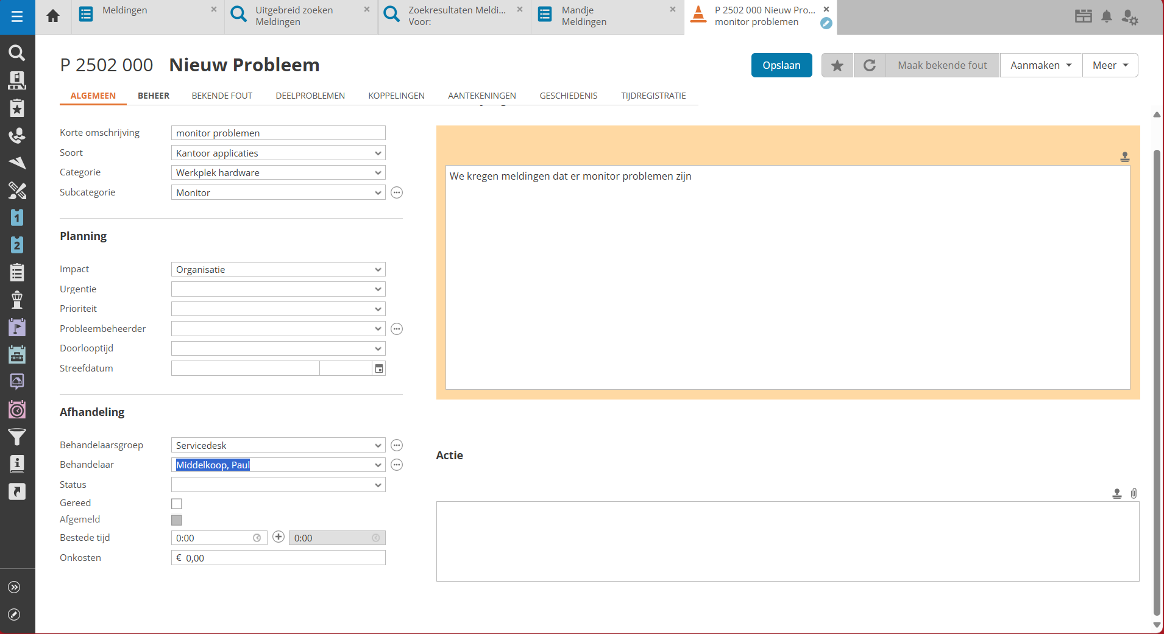Click the paperclip attachment icon
This screenshot has height=634, width=1164.
pos(1134,493)
